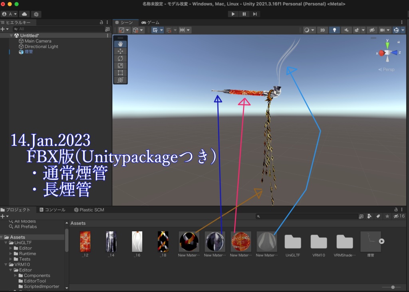The height and width of the screenshot is (292, 409).
Task: Toggle scene audio mute
Action: [x=346, y=30]
